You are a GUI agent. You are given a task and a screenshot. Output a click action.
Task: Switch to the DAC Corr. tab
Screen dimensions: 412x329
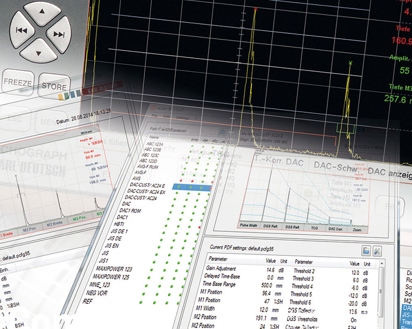[336, 229]
